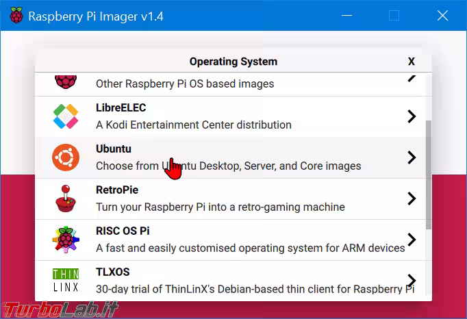
Task: Click the Raspberry Pi Imager title bar icon
Action: [x=14, y=16]
